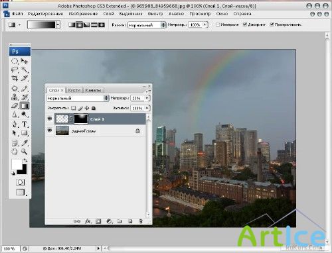
Task: Open the layer opacity arrow
Action: (x=147, y=98)
